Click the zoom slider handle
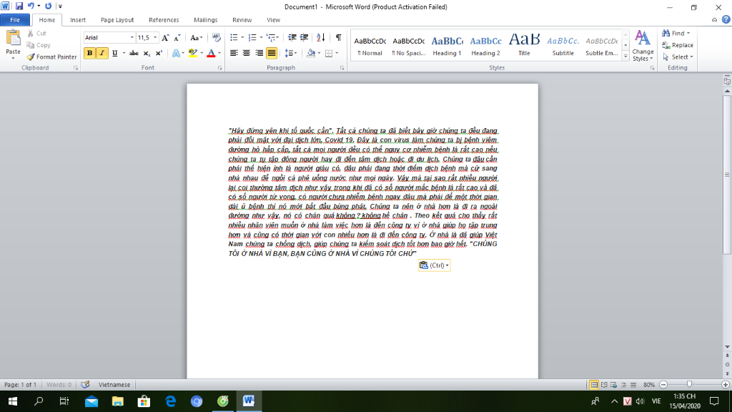This screenshot has width=732, height=412. pyautogui.click(x=690, y=384)
